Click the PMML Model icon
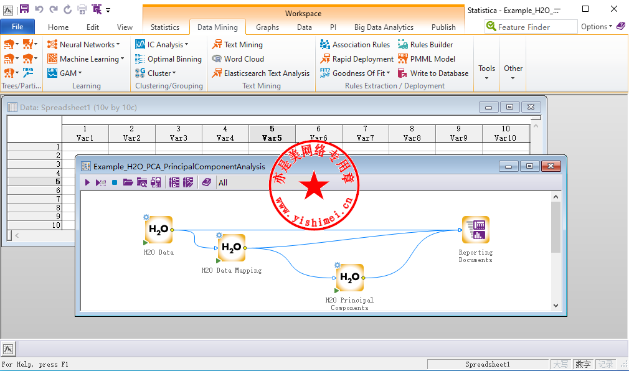The height and width of the screenshot is (371, 629). point(403,59)
